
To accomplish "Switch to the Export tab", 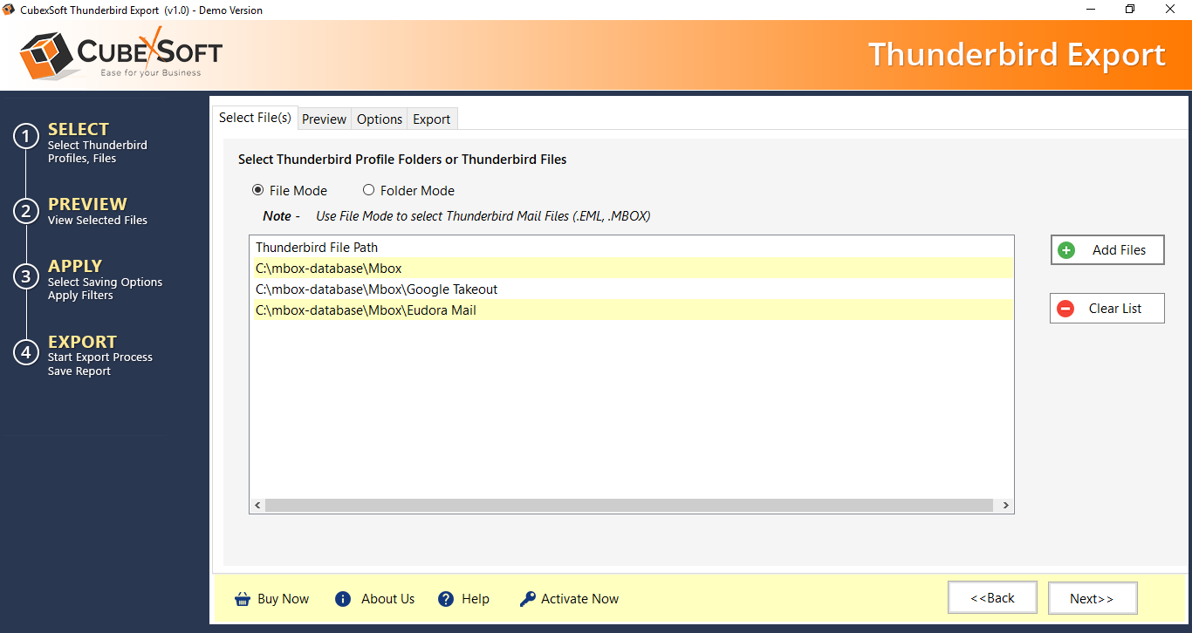I will click(432, 119).
